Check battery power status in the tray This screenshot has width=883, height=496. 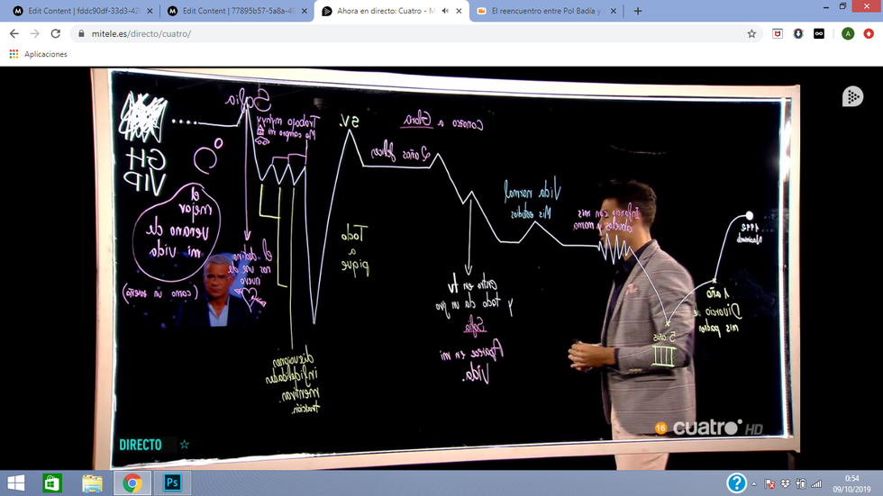801,483
